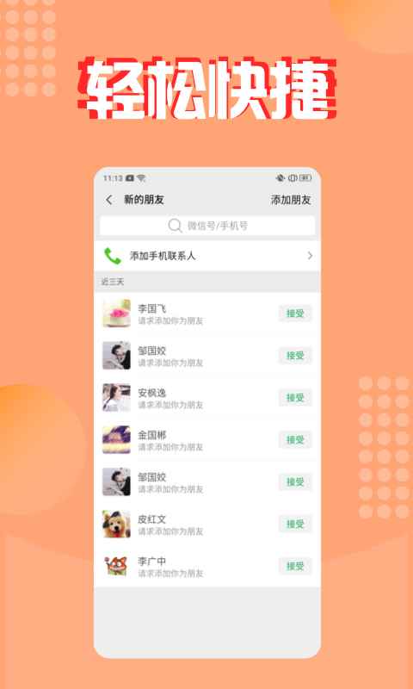Screen dimensions: 413x689
Task: Open the Wi-Fi status icon
Action: (141, 178)
